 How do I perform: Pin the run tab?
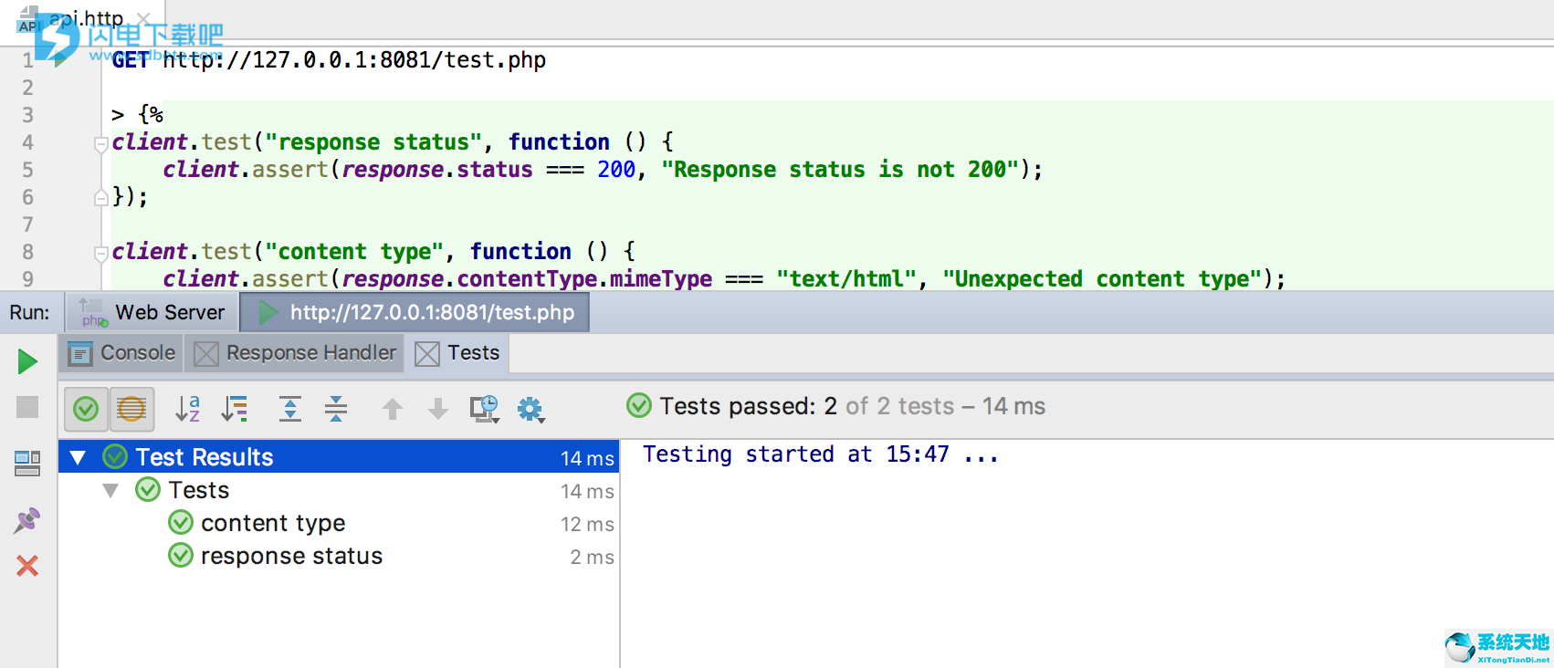click(27, 520)
